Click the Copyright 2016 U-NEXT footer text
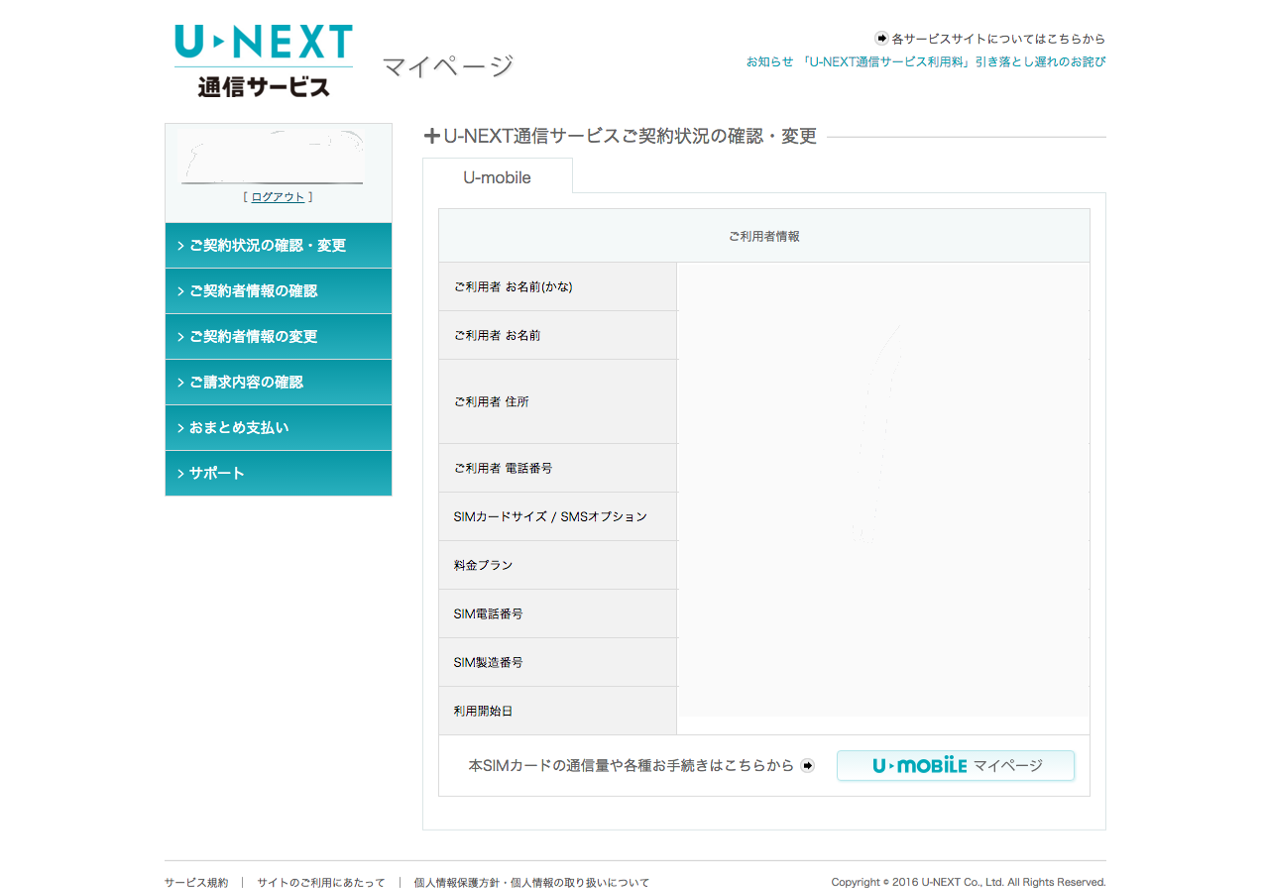Viewport: 1265px width, 889px height. coord(969,882)
